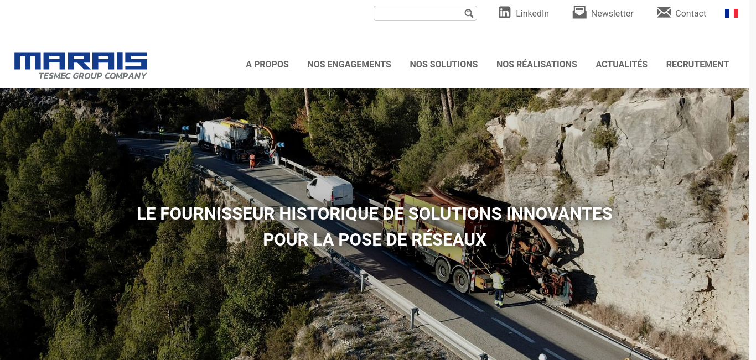Open the LinkedIn square logo icon
The image size is (756, 360).
[504, 13]
